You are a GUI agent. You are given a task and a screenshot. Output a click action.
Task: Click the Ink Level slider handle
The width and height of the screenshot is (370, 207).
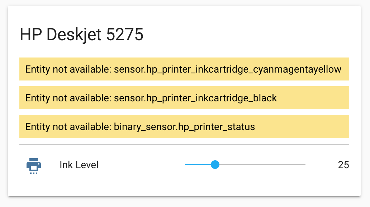tap(215, 165)
